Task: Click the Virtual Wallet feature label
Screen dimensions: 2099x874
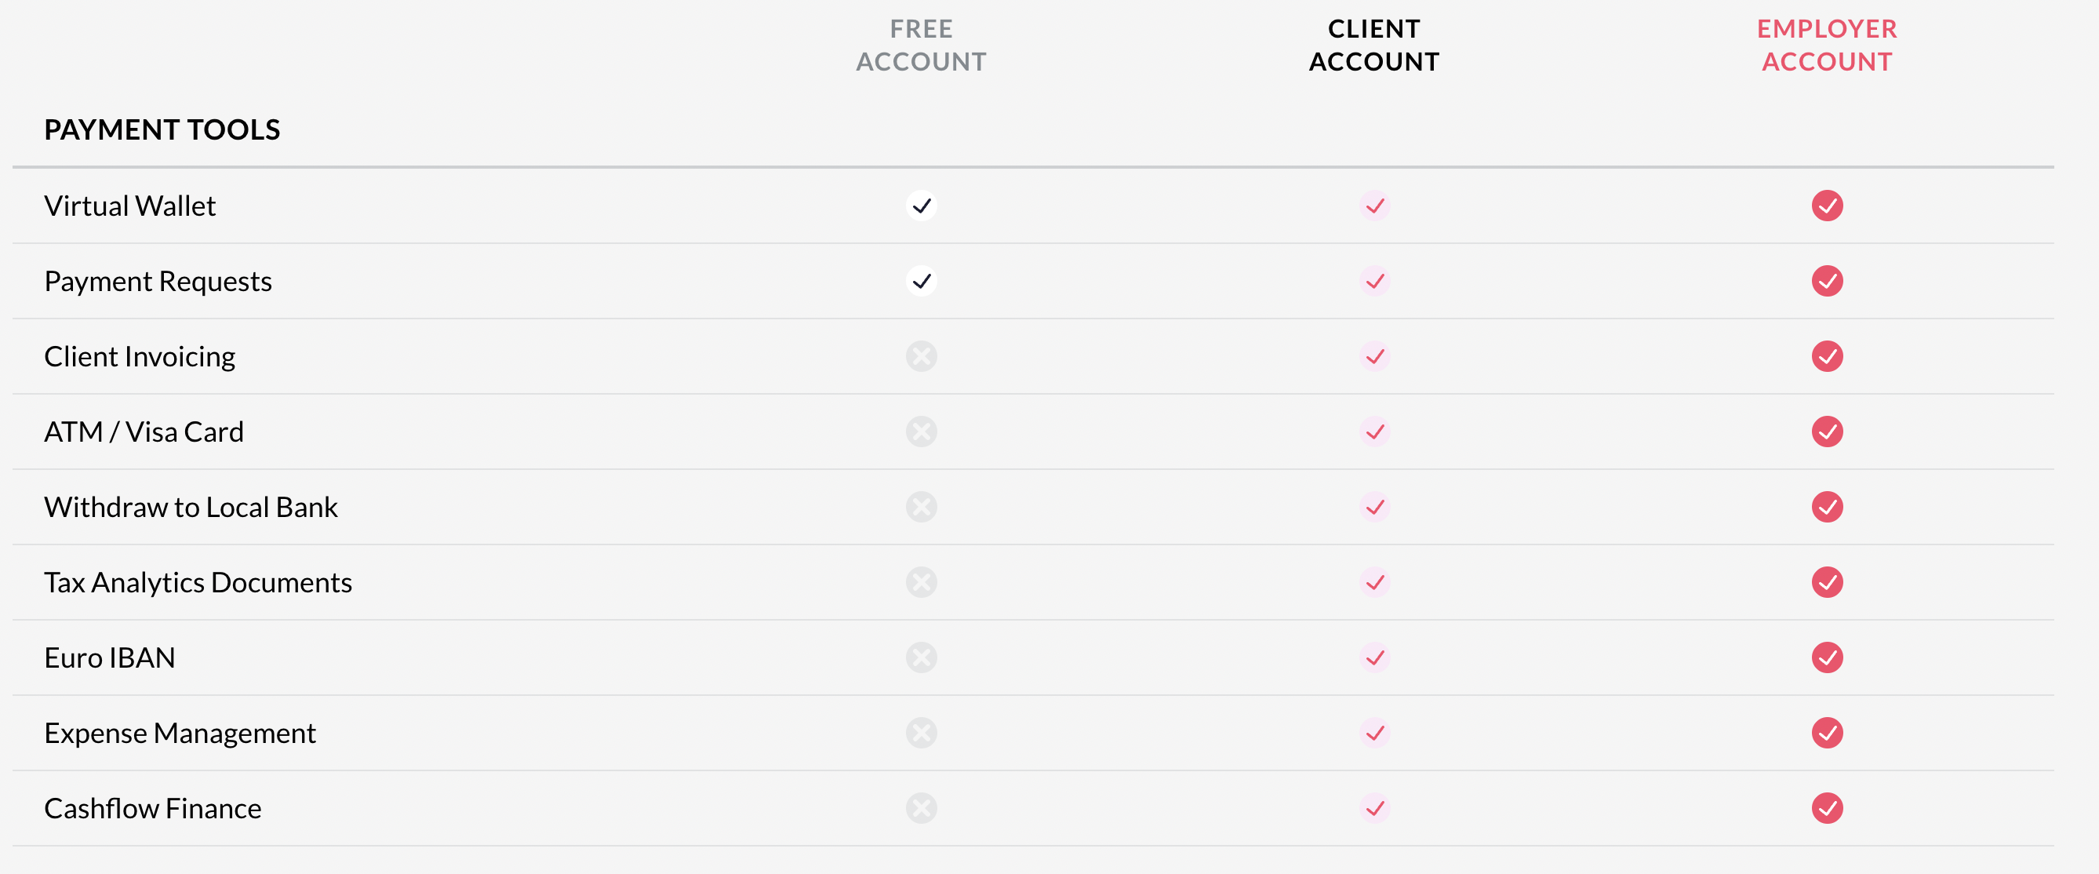Action: 130,206
